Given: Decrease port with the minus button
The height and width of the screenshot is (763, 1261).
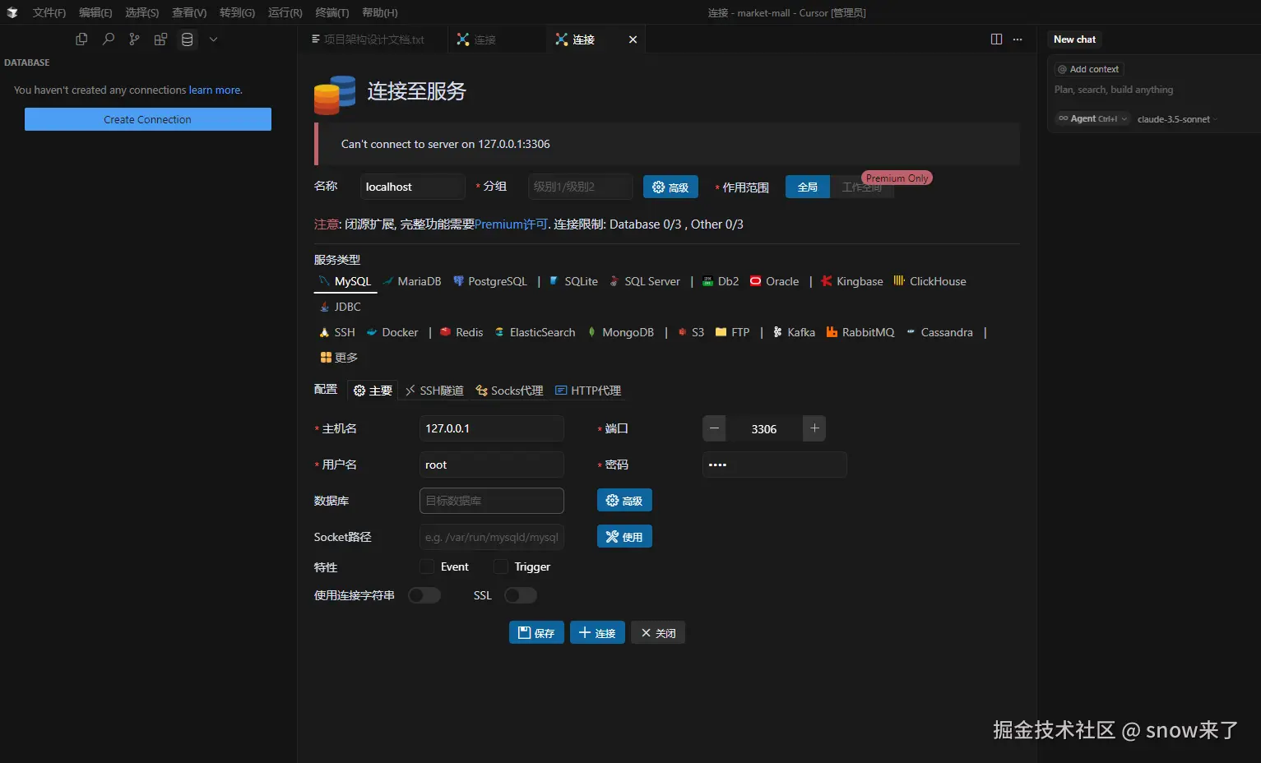Looking at the screenshot, I should 715,428.
